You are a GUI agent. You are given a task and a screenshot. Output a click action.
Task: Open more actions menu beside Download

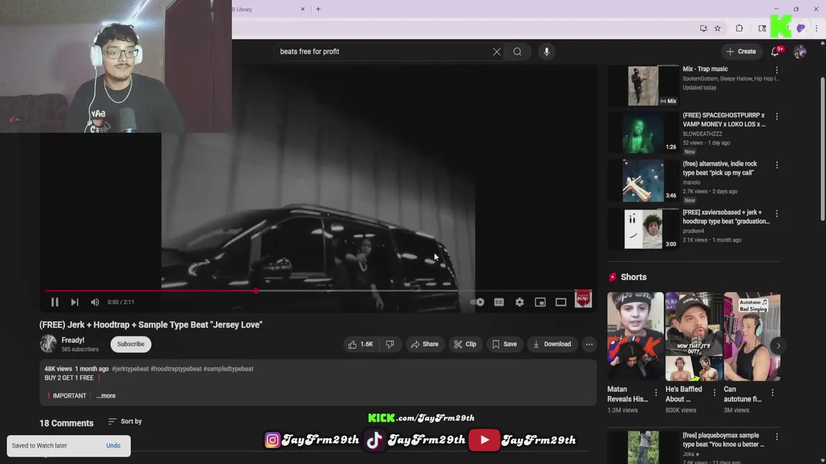[x=589, y=344]
